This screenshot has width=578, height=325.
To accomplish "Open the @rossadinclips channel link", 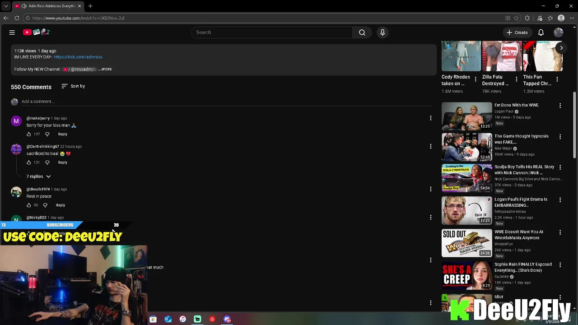I will coord(80,69).
